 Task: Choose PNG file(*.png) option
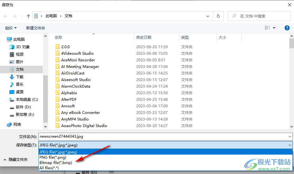tap(166, 157)
